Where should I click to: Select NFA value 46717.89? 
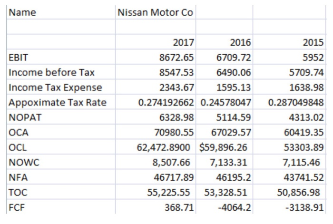point(156,177)
